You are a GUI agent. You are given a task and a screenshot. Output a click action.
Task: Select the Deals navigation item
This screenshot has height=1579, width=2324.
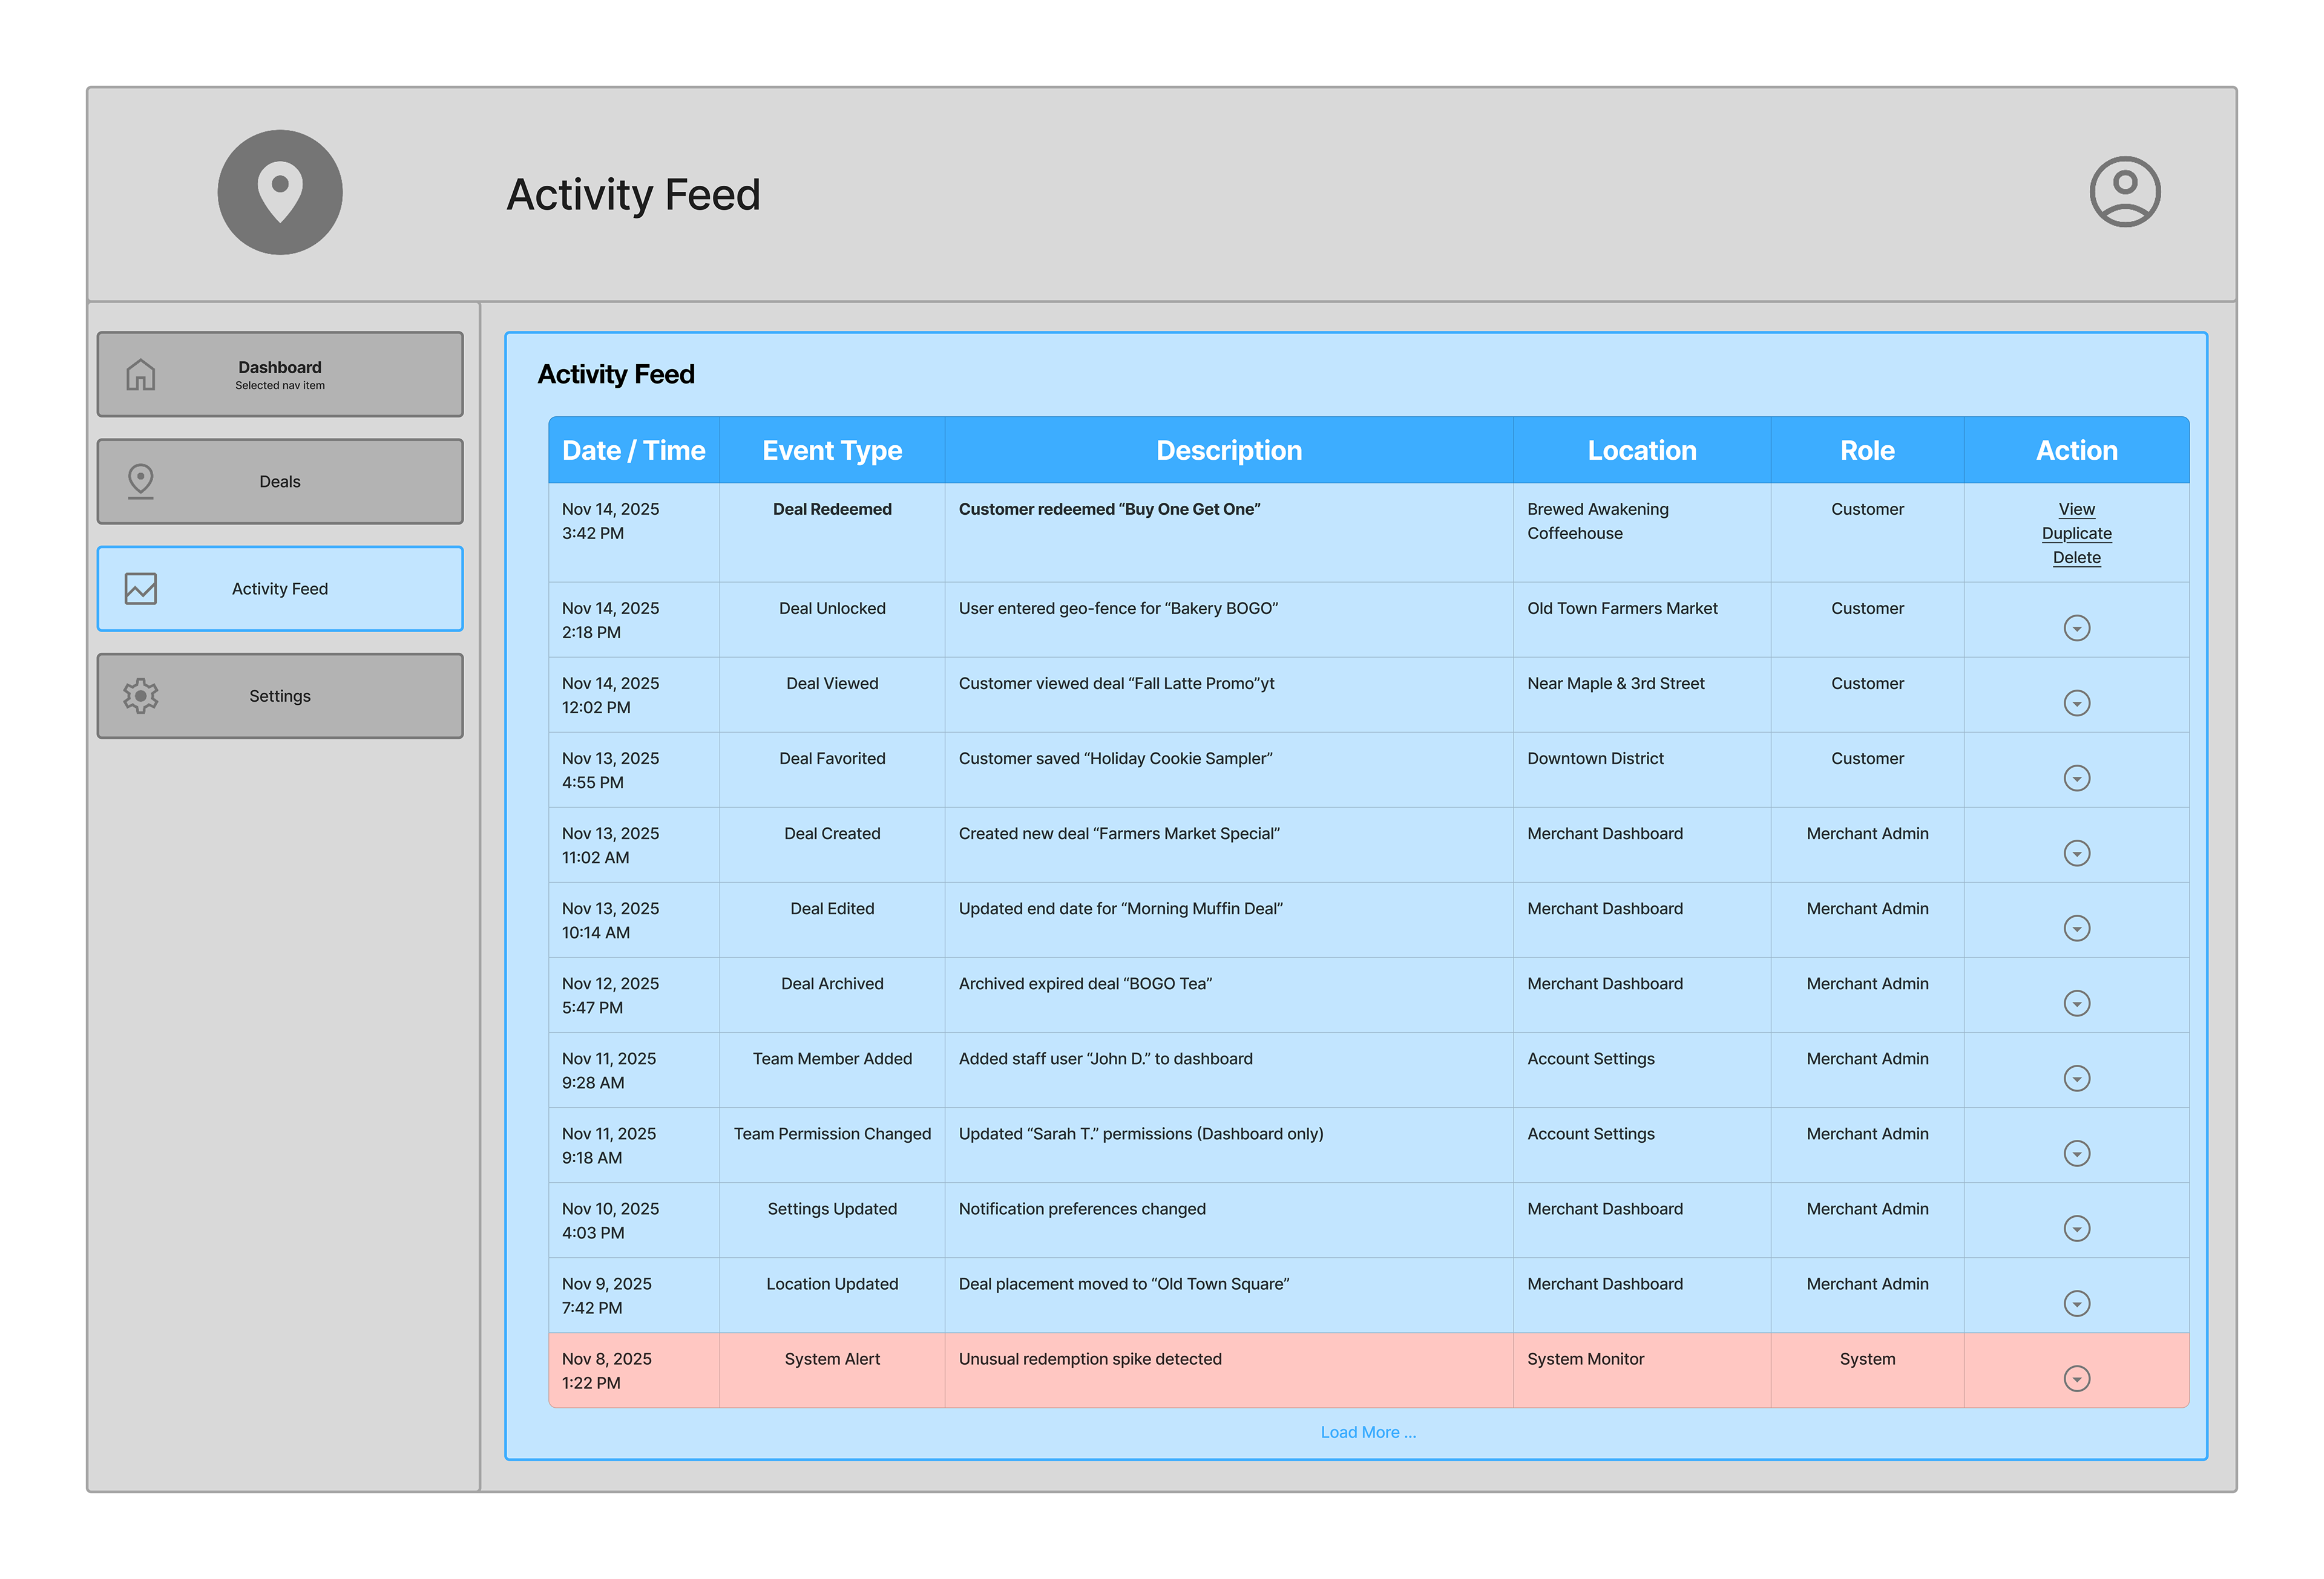(x=280, y=482)
